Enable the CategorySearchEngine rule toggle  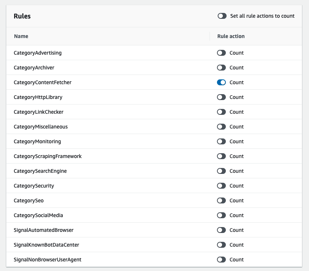point(221,171)
